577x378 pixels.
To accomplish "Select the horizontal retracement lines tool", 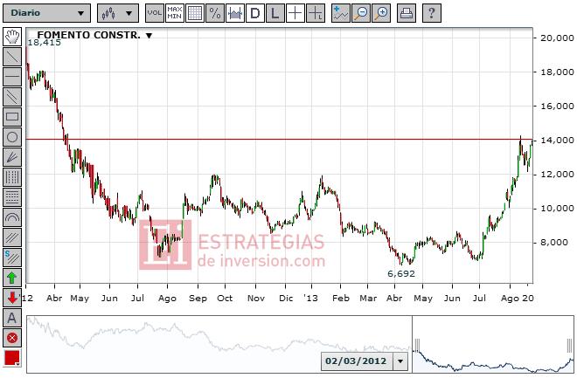I will point(12,197).
